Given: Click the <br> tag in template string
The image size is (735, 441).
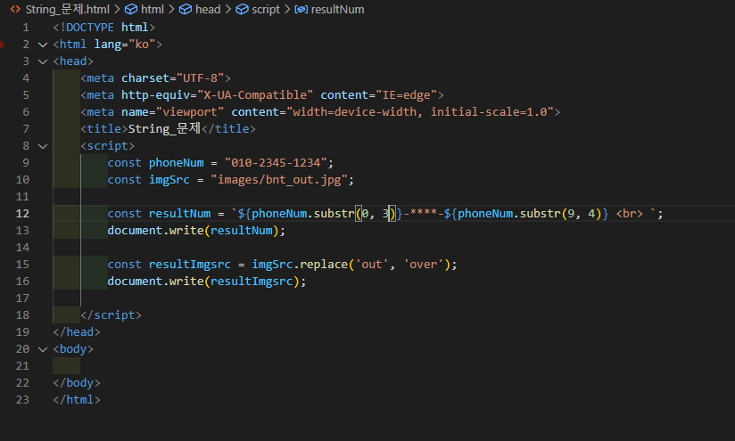Looking at the screenshot, I should click(630, 214).
